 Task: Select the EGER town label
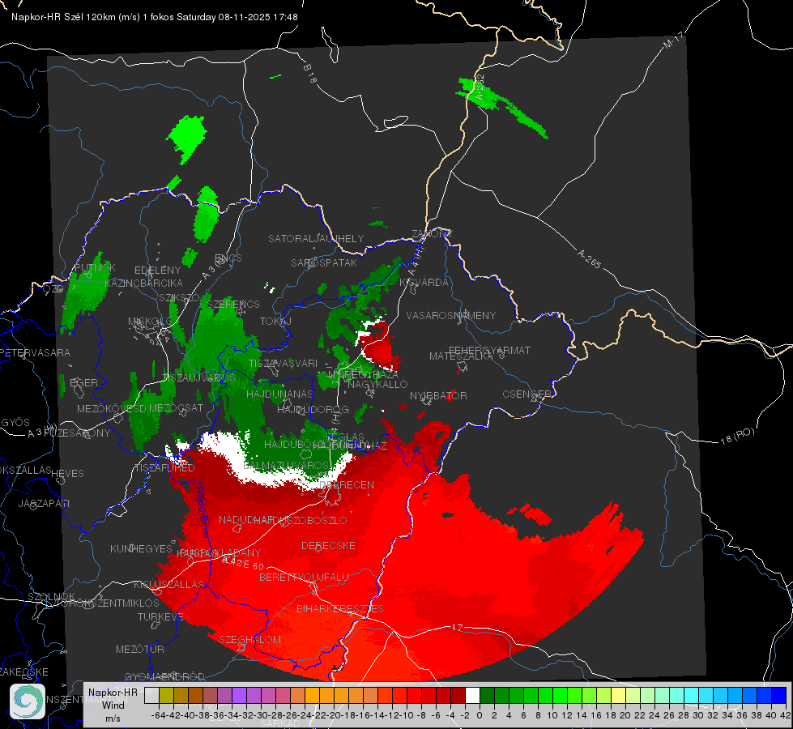[x=83, y=382]
